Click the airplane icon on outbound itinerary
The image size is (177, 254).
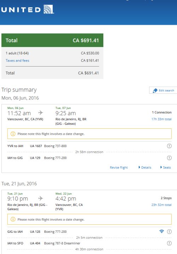(x=41, y=112)
